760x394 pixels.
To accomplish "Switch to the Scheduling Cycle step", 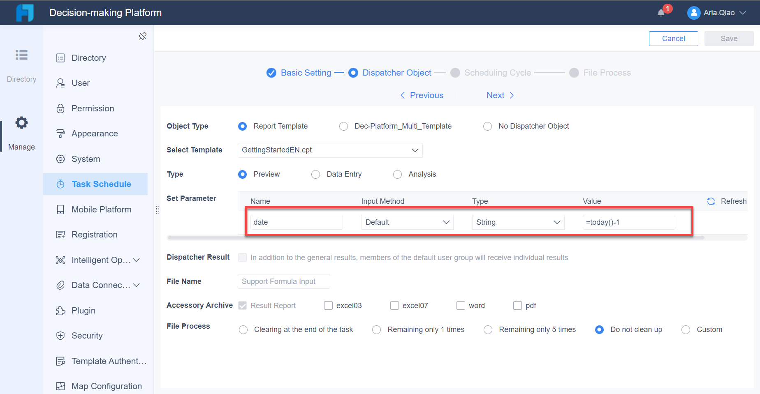I will (x=497, y=72).
